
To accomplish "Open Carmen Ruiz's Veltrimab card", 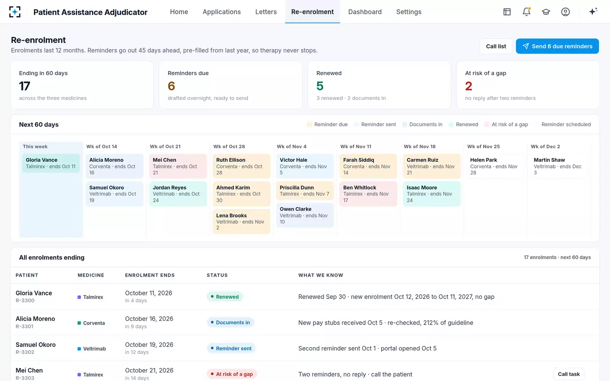I will pos(432,166).
